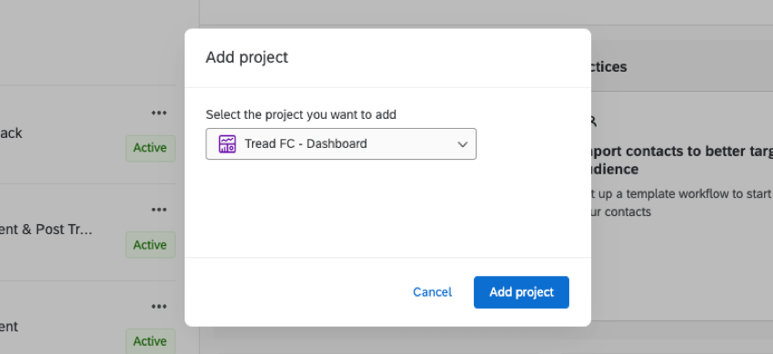Click the small icon above Import contacts heading
This screenshot has width=773, height=354.
pos(594,121)
